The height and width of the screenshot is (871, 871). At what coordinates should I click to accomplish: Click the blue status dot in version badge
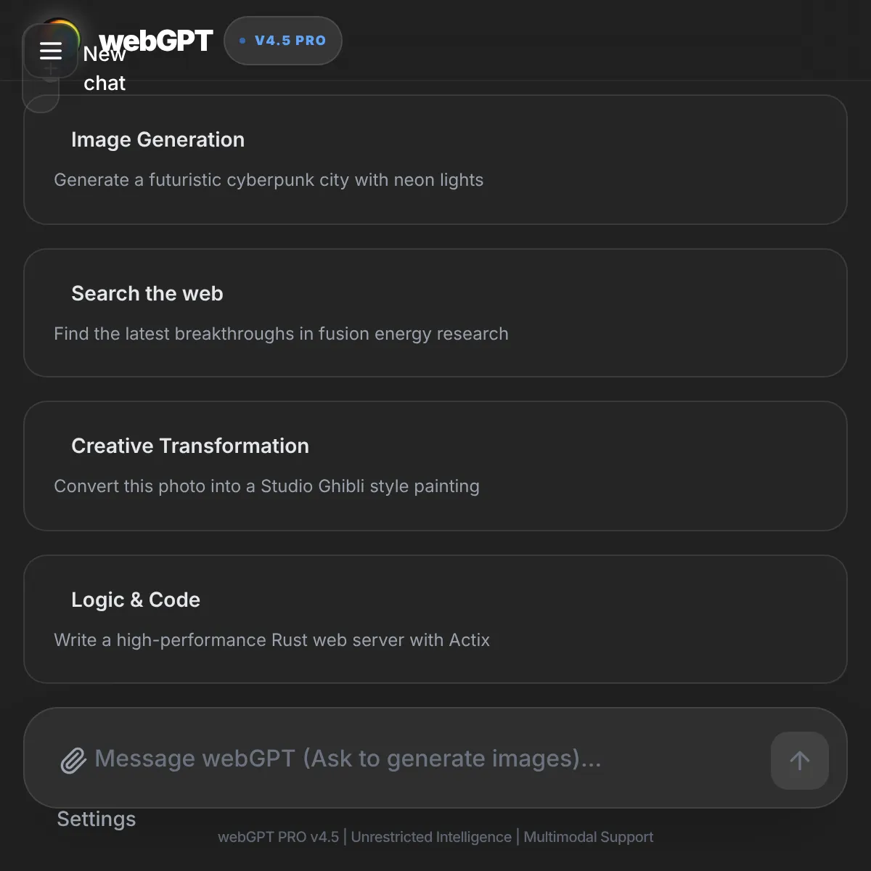click(x=242, y=41)
